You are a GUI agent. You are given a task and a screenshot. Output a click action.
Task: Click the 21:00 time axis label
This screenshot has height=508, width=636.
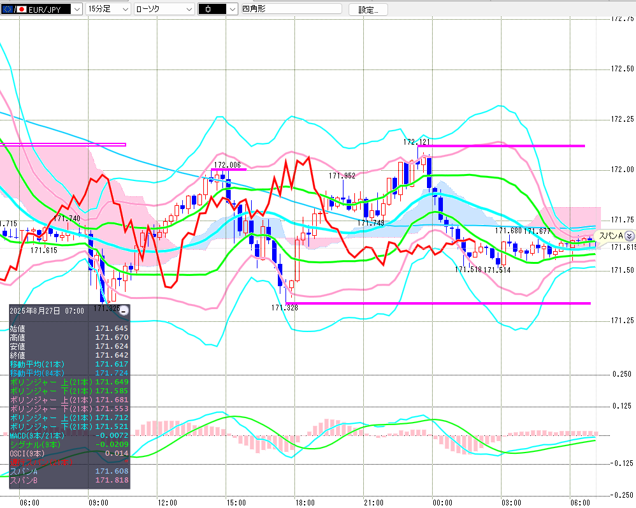pos(373,503)
